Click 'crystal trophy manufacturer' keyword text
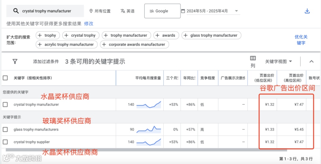Image resolution: width=321 pixels, height=164 pixels. [36, 104]
